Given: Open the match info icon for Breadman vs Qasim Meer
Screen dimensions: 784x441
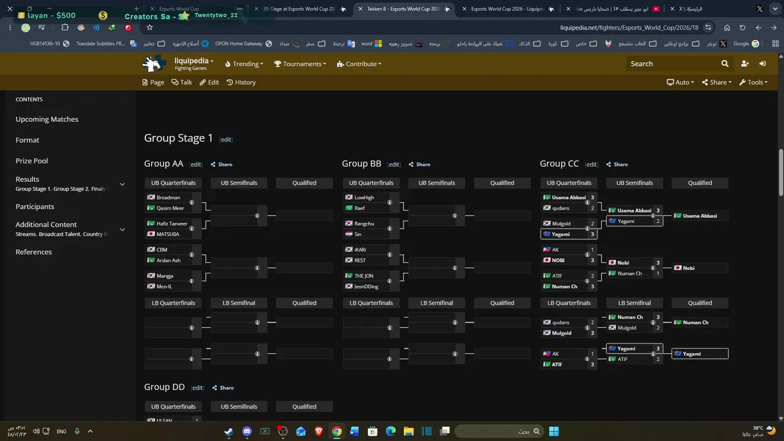Looking at the screenshot, I should tap(192, 203).
